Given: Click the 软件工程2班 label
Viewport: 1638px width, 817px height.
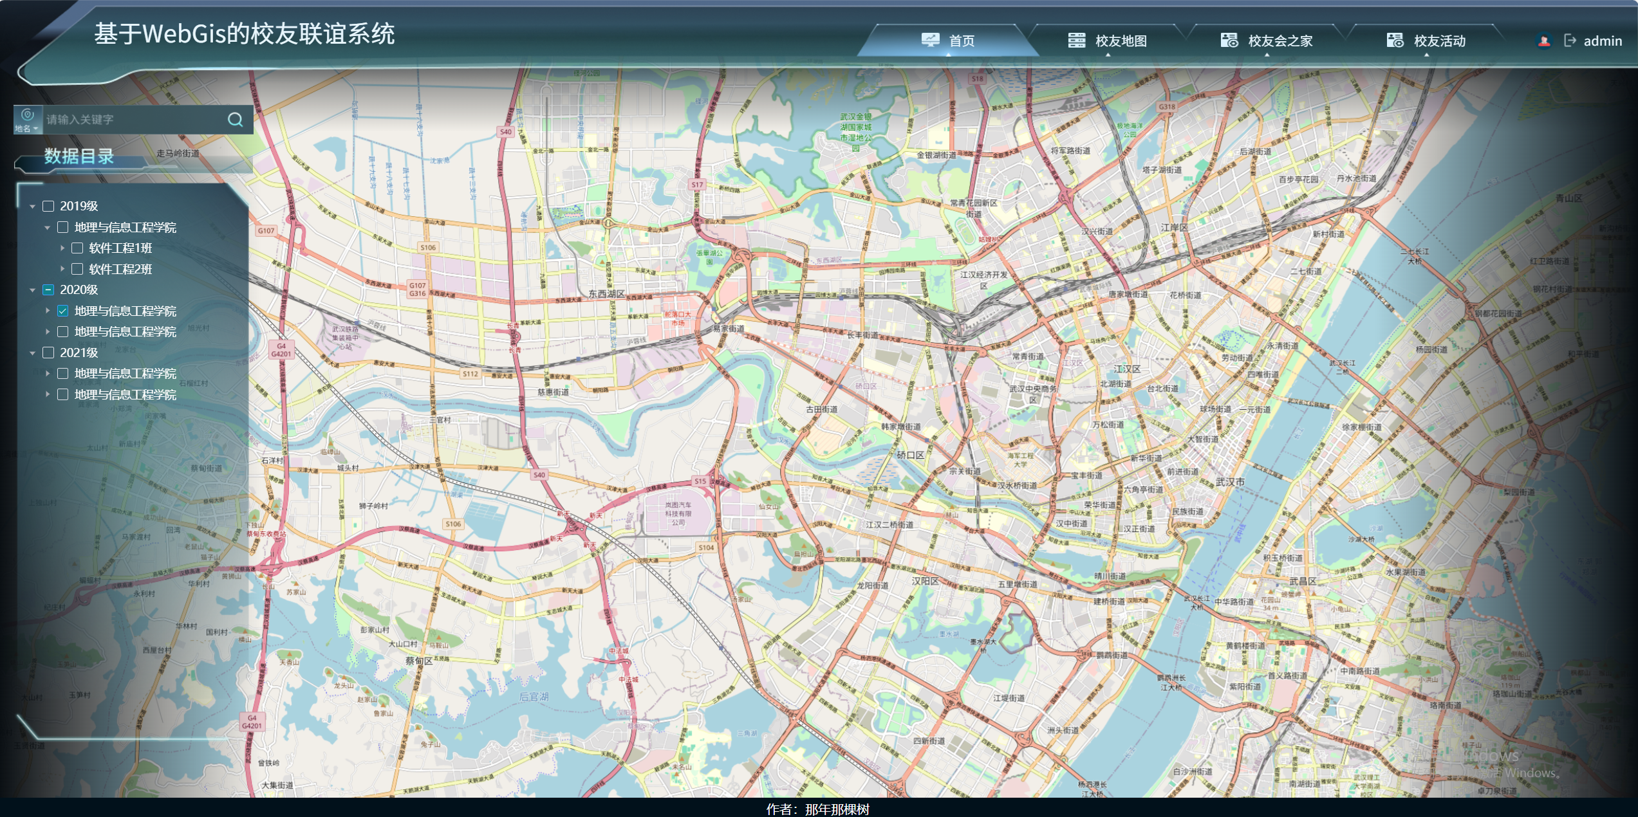Looking at the screenshot, I should coord(120,270).
